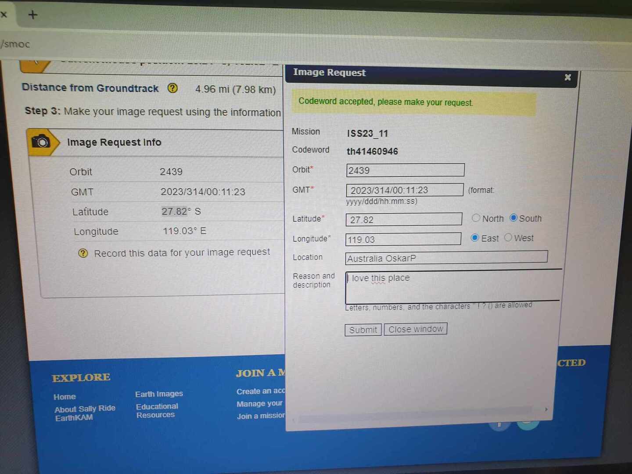Click the camera icon in Image Request Info
The height and width of the screenshot is (474, 632).
41,142
